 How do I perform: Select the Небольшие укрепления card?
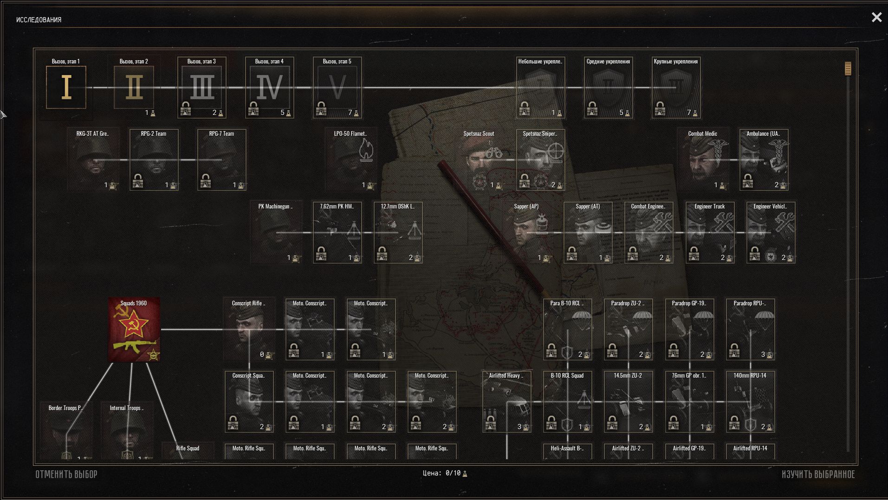click(x=541, y=87)
